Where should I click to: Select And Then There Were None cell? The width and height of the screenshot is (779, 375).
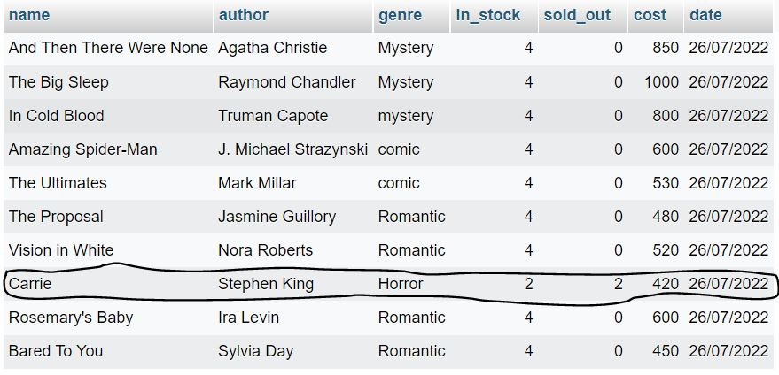[108, 48]
